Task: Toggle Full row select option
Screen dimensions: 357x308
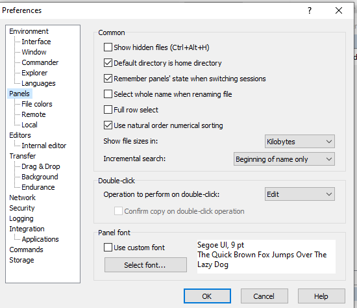Action: click(x=108, y=110)
